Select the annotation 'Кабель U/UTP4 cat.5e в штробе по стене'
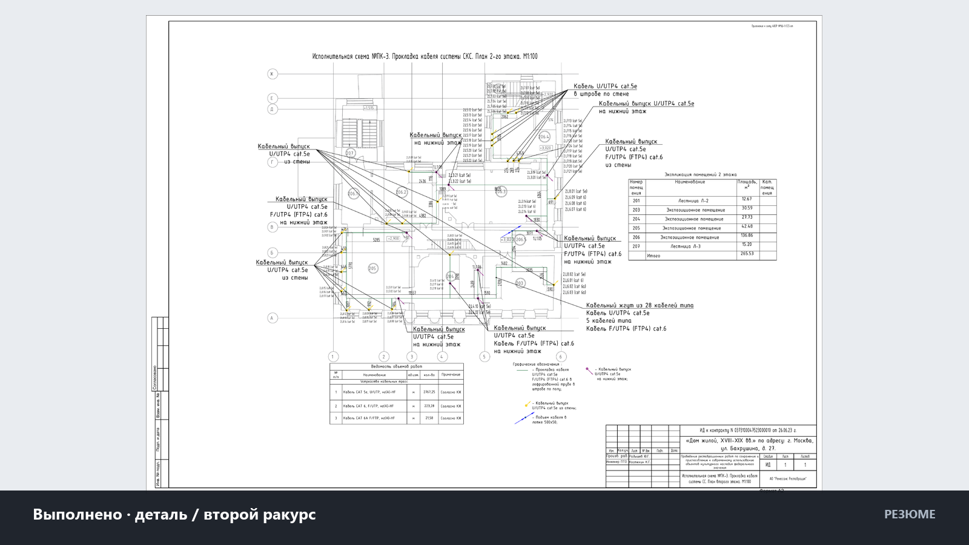The image size is (969, 545). click(605, 90)
